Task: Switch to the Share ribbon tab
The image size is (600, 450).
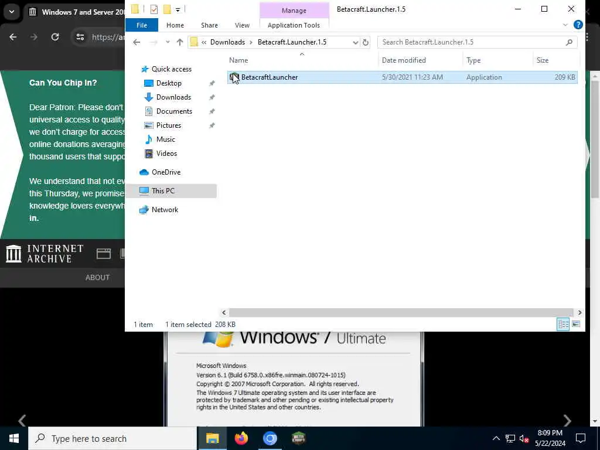Action: pos(209,25)
